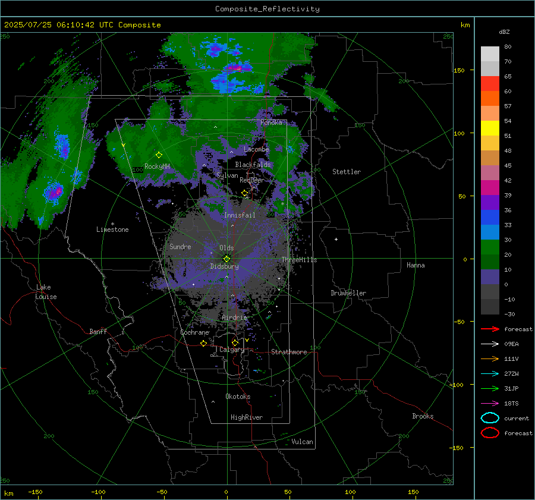Click the orange 57–60 dBZ swatch
The image size is (535, 500).
coord(490,98)
